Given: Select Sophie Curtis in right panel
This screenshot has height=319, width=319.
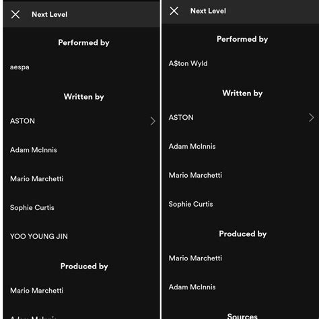Looking at the screenshot, I should pyautogui.click(x=190, y=204).
